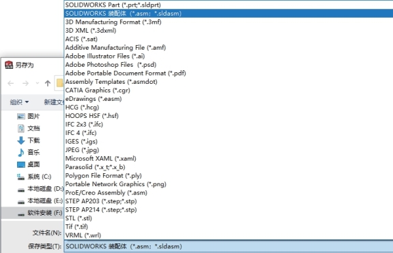Choose Parasolid (*.x_t;*.x_b)

pos(229,167)
